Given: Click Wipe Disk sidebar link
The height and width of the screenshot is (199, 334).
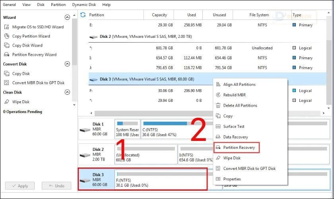Looking at the screenshot, I should 21,102.
